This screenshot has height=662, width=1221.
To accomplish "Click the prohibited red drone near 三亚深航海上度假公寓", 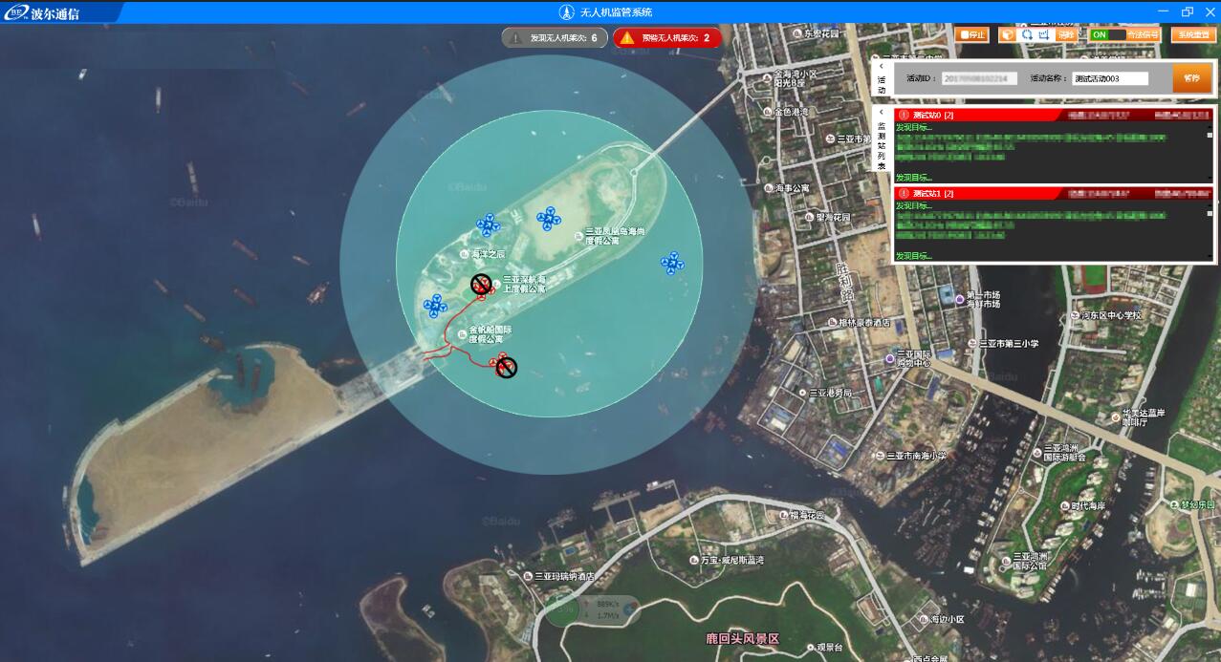I will click(x=481, y=285).
